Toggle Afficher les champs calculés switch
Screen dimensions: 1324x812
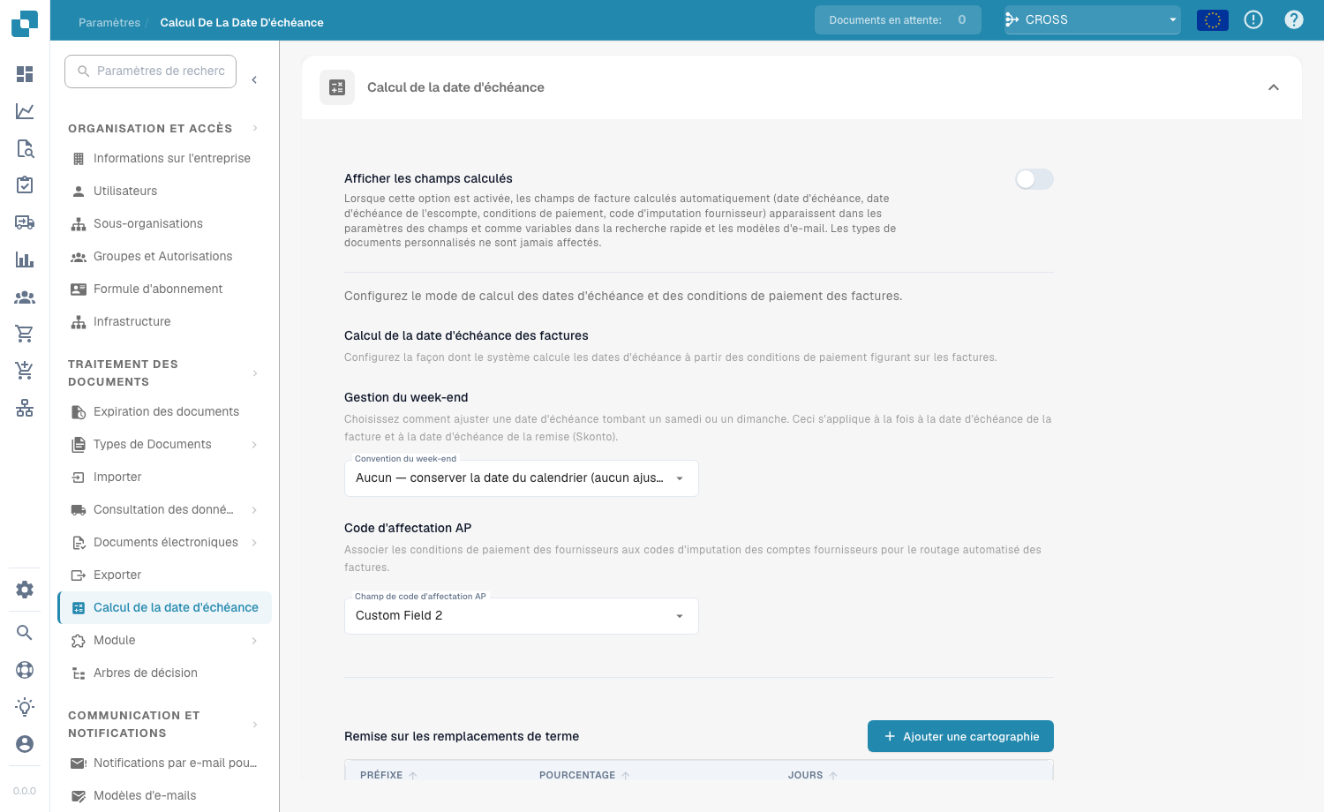click(1034, 179)
